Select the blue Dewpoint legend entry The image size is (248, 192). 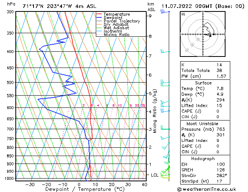point(110,18)
